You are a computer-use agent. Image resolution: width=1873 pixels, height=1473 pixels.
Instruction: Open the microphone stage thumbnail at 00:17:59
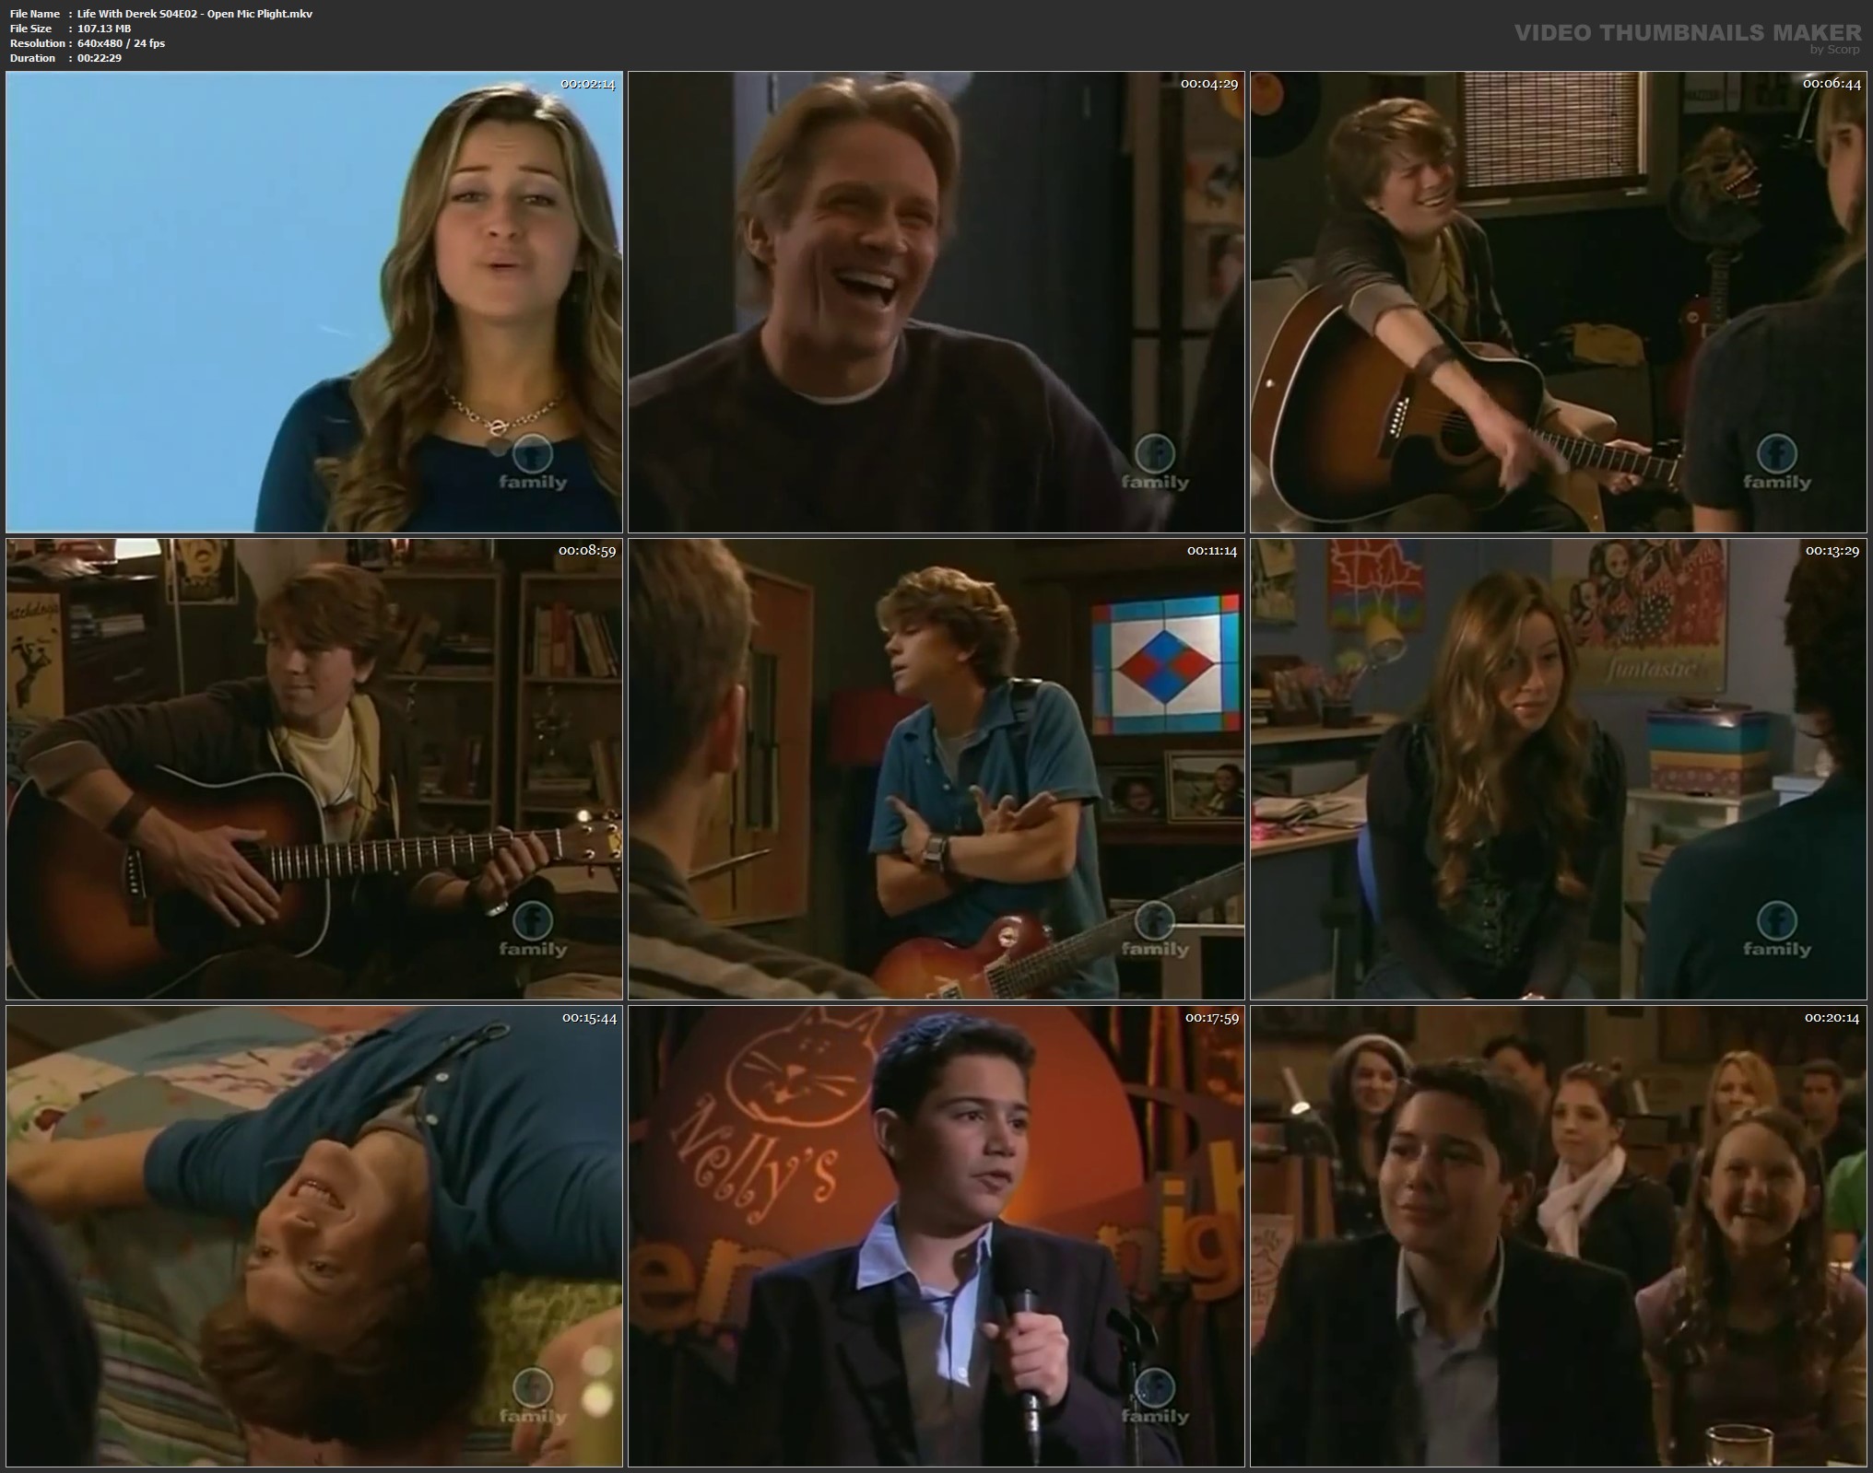click(x=936, y=1236)
